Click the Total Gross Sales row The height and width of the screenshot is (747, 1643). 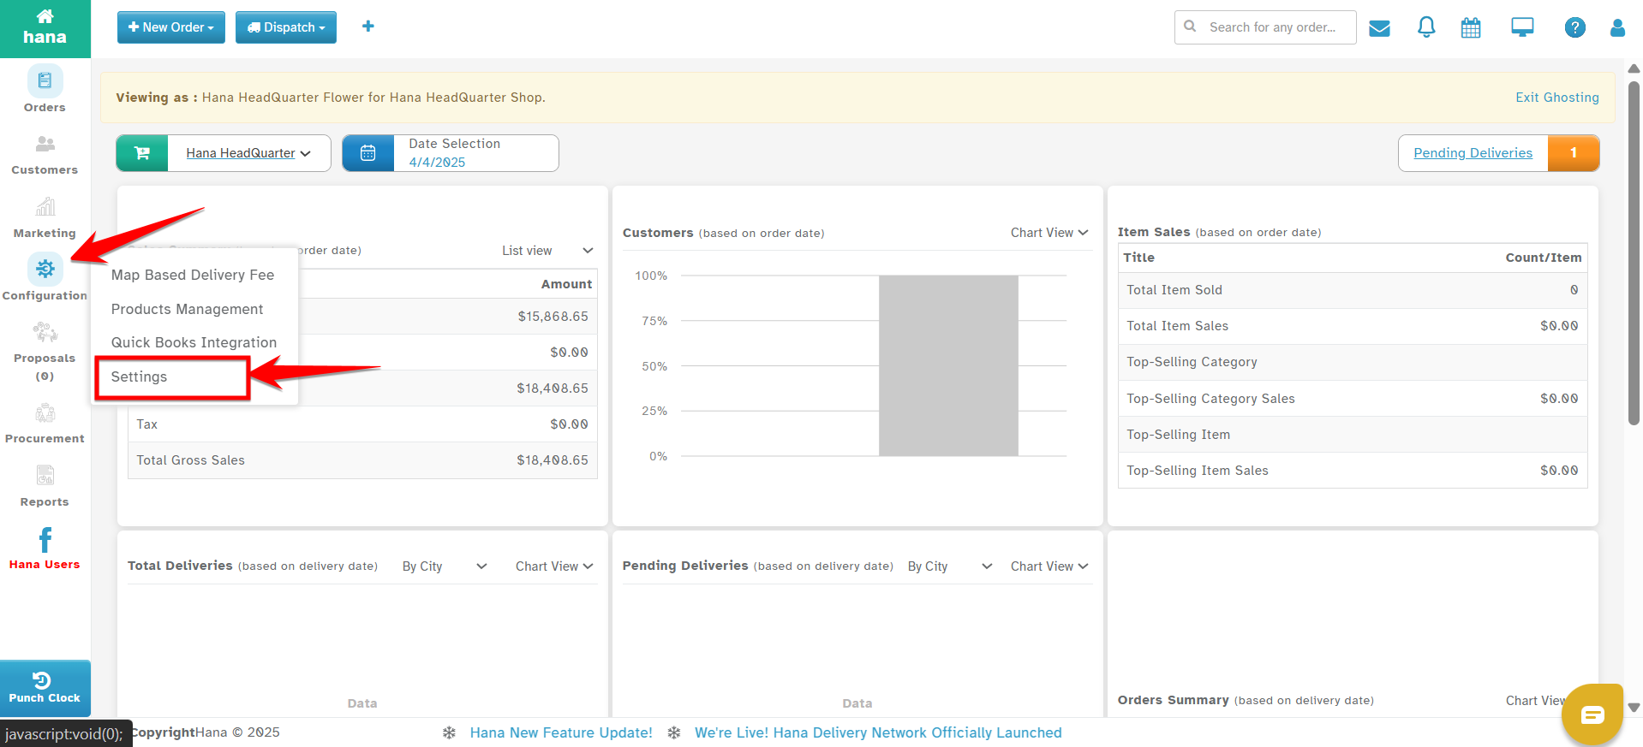point(362,460)
